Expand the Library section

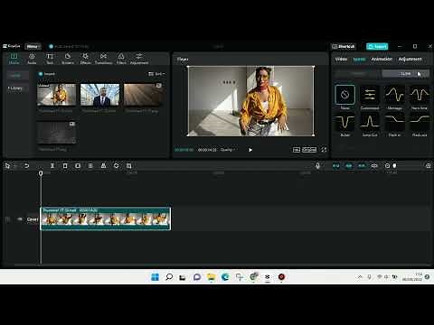point(15,88)
